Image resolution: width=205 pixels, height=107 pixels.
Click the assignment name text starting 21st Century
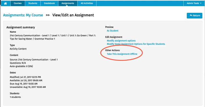53,37
